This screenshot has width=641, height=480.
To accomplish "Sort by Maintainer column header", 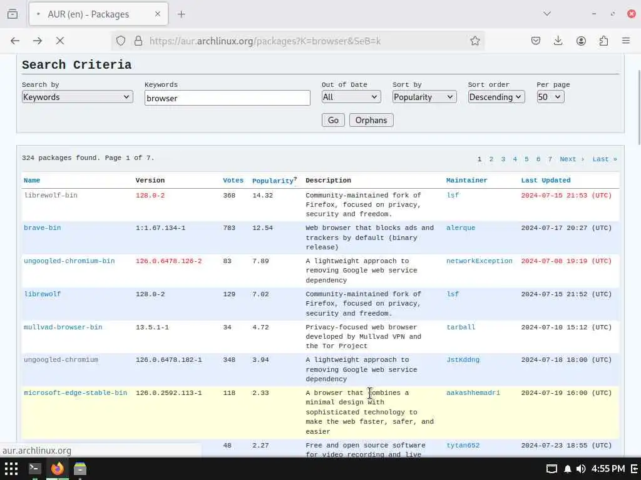I will (466, 181).
